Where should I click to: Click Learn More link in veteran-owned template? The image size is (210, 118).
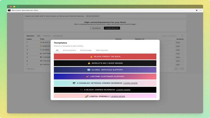coord(130,83)
